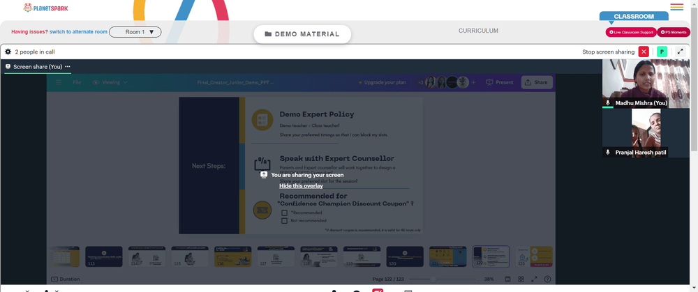Open call settings gear icon
Screen dimensions: 698x292
pyautogui.click(x=8, y=52)
